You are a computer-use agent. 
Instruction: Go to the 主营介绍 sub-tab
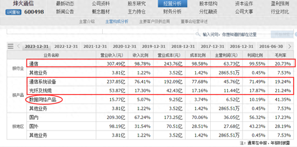pos(87,22)
